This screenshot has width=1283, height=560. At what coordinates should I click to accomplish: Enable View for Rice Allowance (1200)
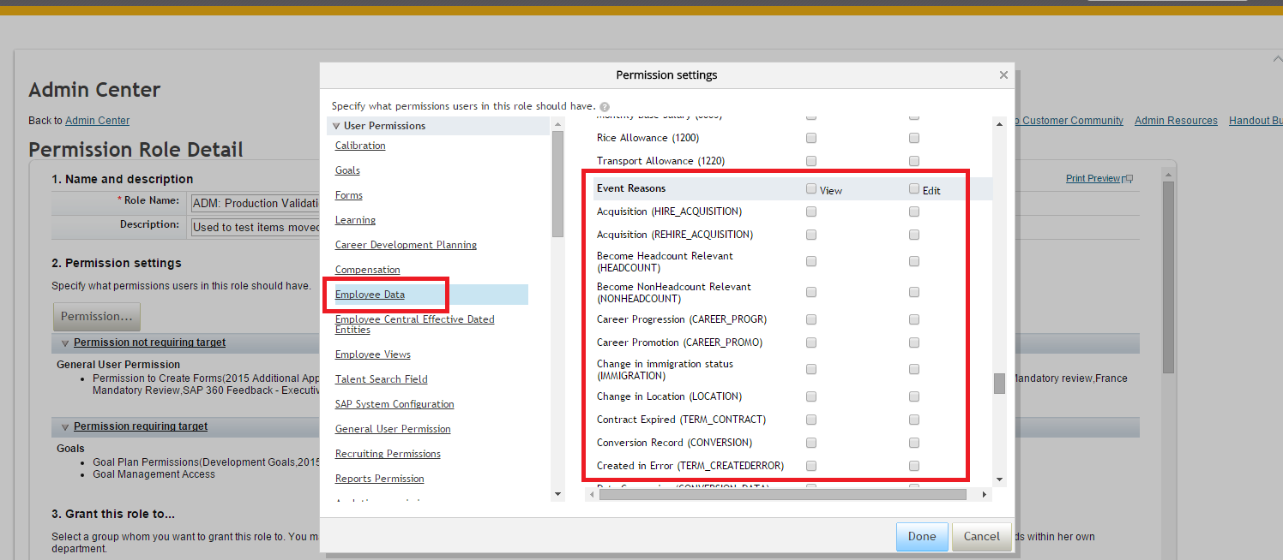[811, 138]
